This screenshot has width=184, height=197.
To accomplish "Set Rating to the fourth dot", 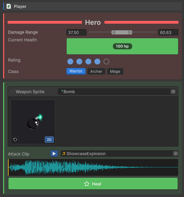I will click(x=98, y=62).
